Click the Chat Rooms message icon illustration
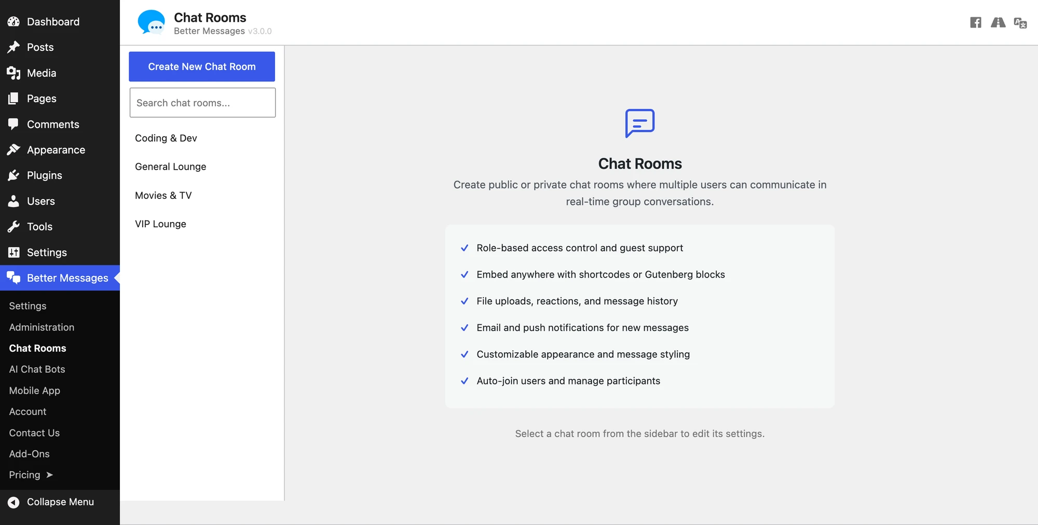This screenshot has width=1038, height=525. [x=640, y=123]
